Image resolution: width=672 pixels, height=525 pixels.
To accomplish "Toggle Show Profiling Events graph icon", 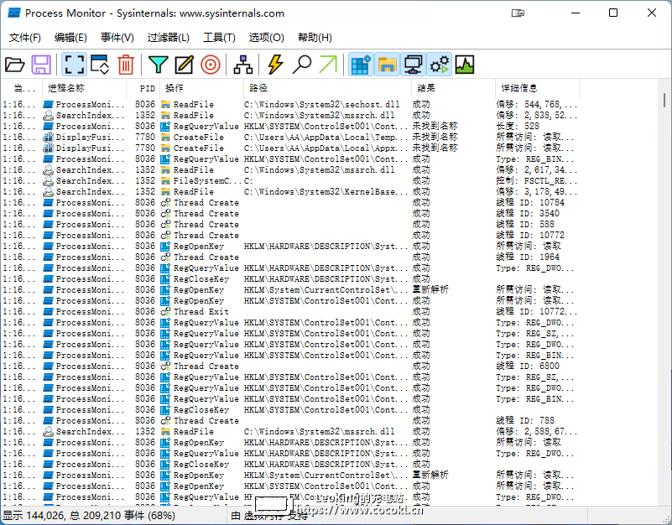I will coord(465,65).
